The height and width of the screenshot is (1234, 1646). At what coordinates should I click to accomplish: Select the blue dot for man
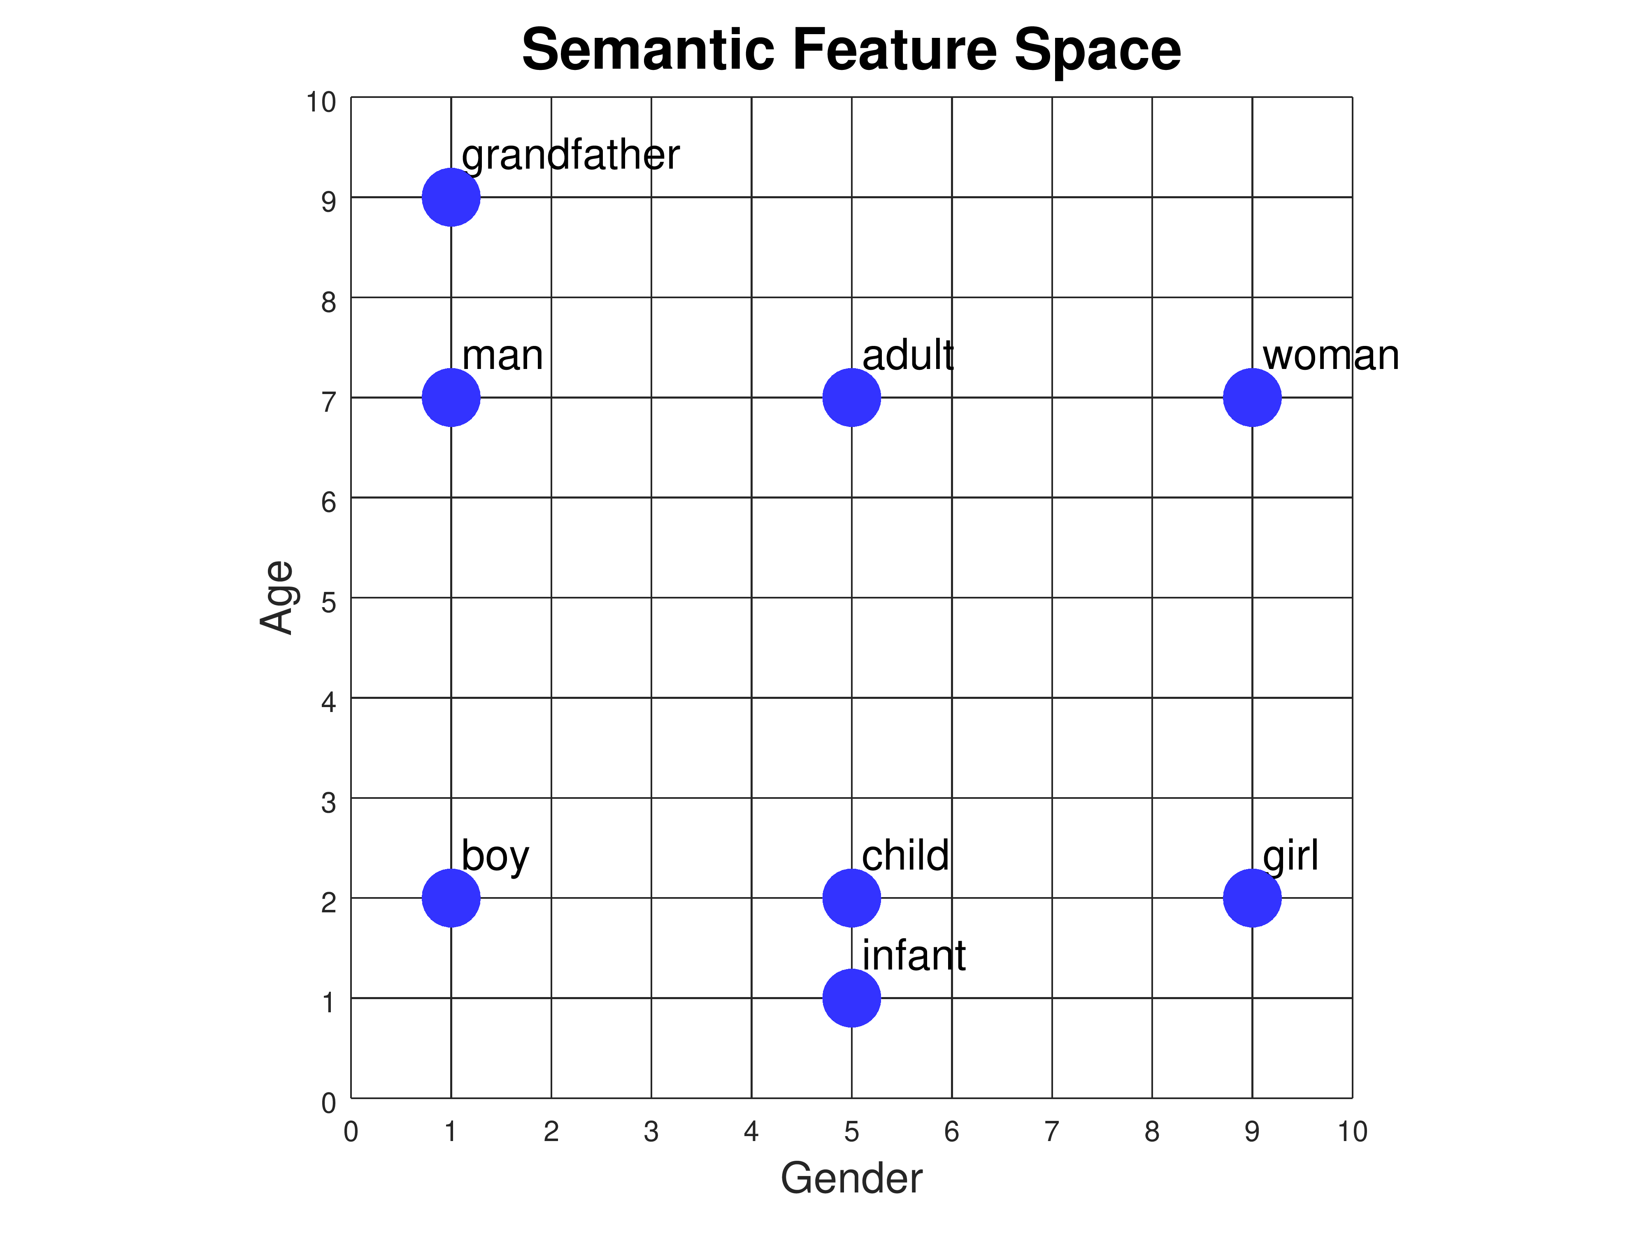click(x=451, y=397)
